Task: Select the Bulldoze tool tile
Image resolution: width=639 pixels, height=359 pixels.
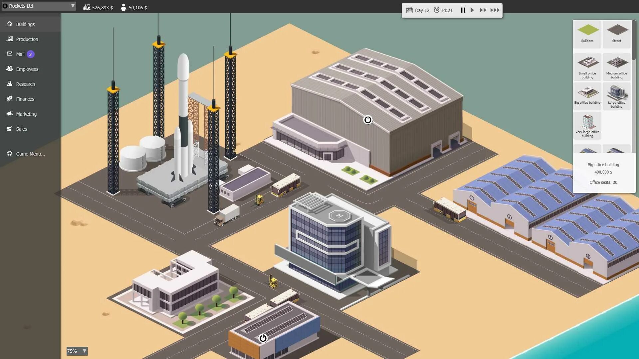Action: 587,34
